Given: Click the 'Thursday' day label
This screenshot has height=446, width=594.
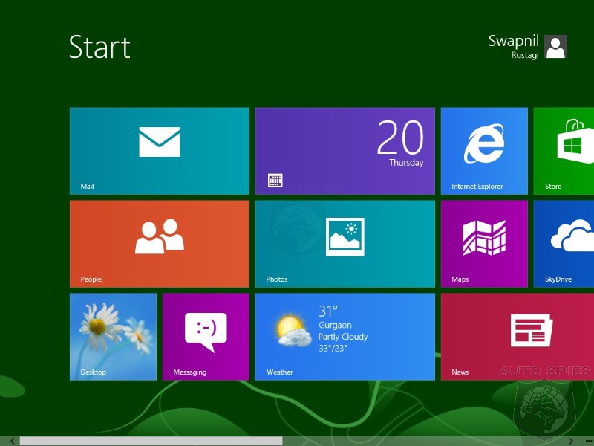Looking at the screenshot, I should point(406,162).
